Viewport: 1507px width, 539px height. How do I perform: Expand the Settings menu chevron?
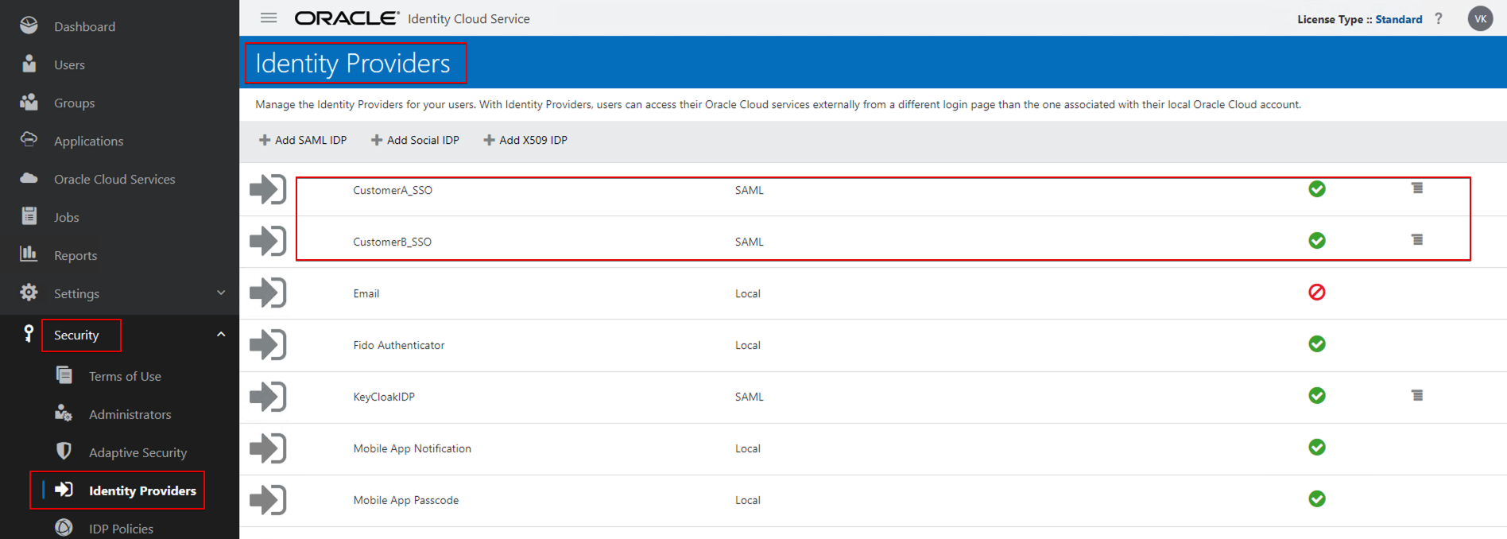click(221, 293)
